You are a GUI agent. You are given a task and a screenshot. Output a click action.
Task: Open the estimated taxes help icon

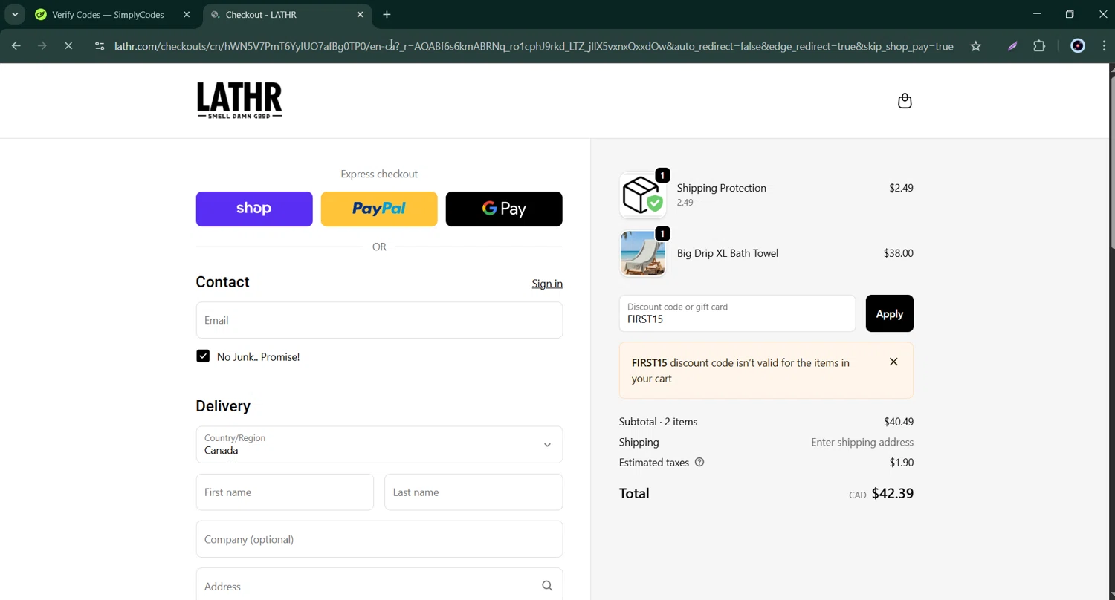[x=699, y=462]
